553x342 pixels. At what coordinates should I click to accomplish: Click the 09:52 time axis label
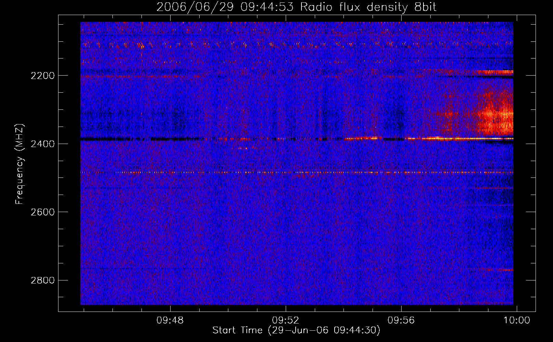[285, 320]
